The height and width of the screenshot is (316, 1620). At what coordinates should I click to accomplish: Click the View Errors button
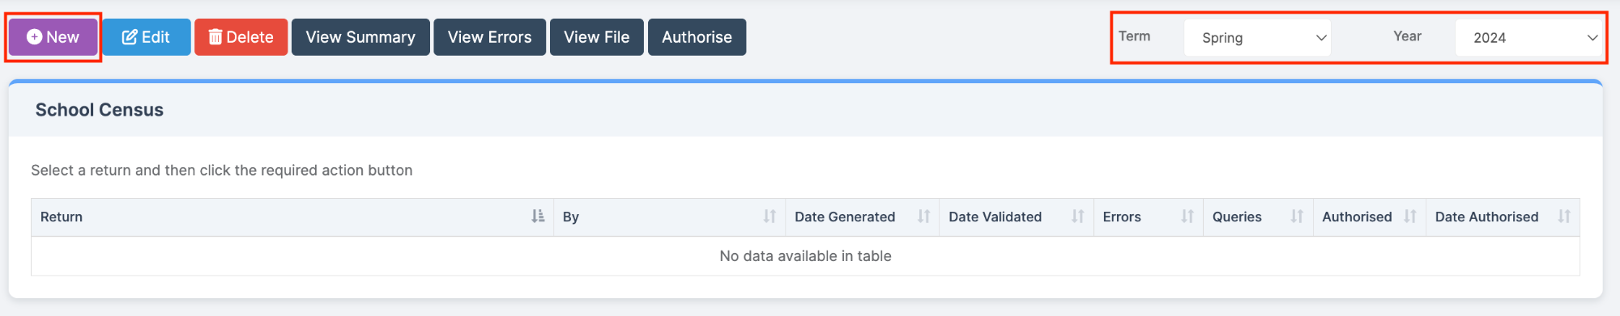pyautogui.click(x=489, y=37)
